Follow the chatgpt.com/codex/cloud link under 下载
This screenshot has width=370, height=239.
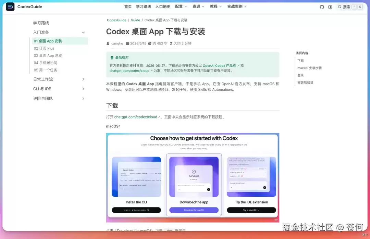(x=136, y=117)
